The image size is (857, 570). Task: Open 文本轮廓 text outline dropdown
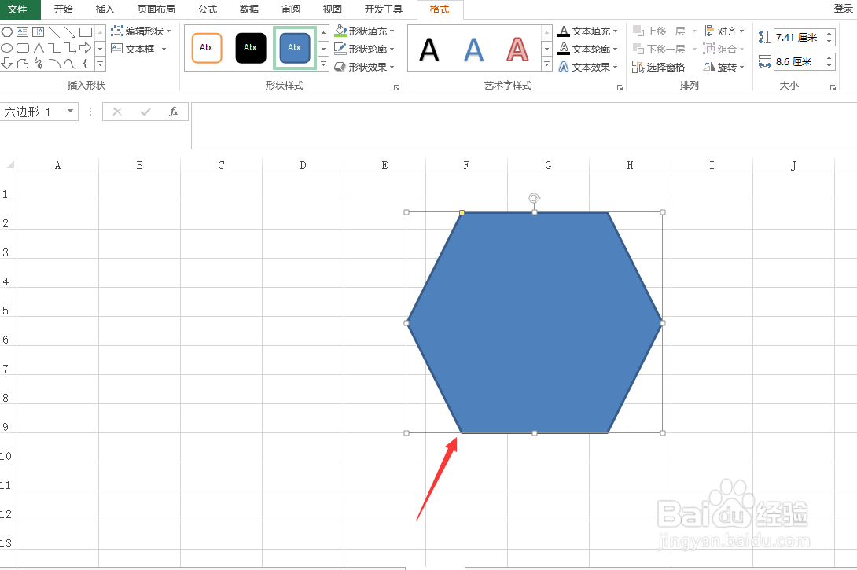click(587, 50)
